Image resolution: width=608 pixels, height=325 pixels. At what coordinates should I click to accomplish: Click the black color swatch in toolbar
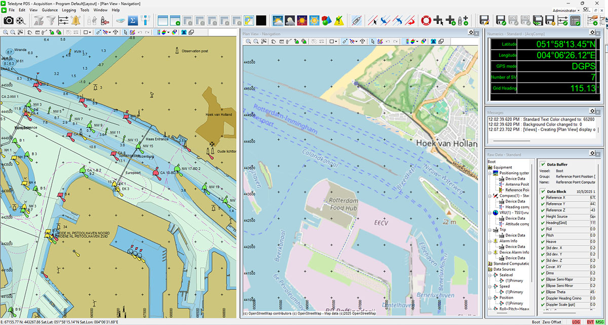[x=261, y=21]
